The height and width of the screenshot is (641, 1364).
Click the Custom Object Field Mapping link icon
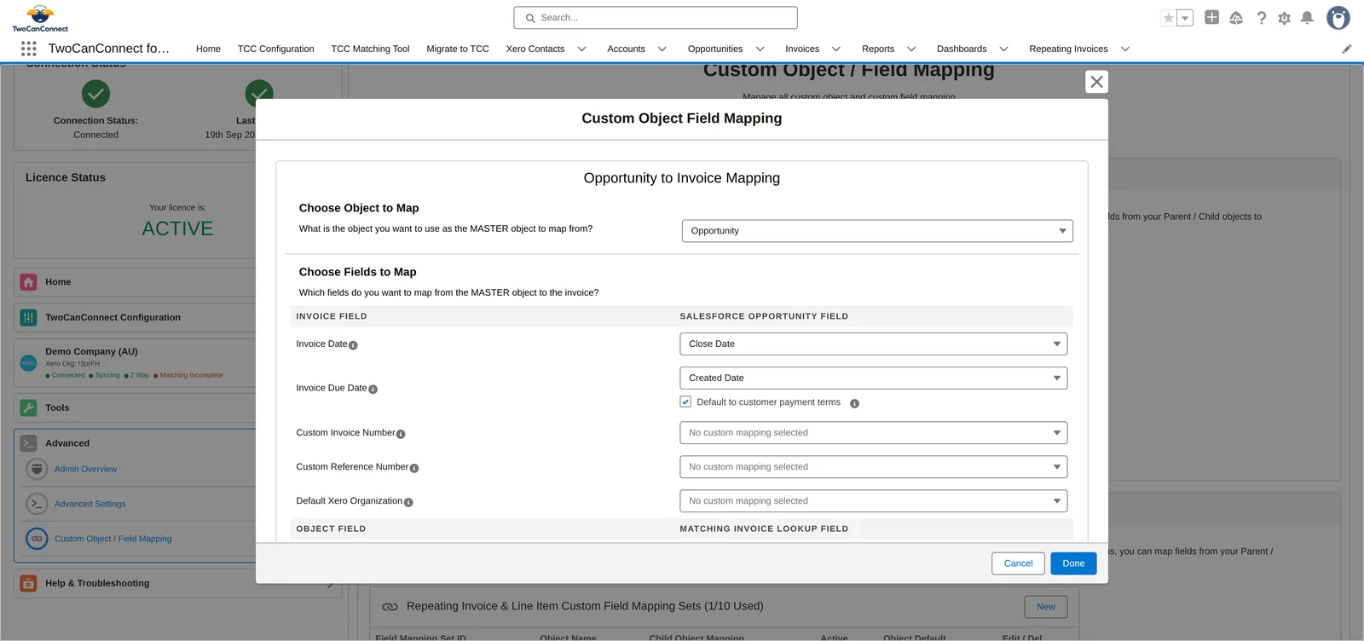click(37, 539)
